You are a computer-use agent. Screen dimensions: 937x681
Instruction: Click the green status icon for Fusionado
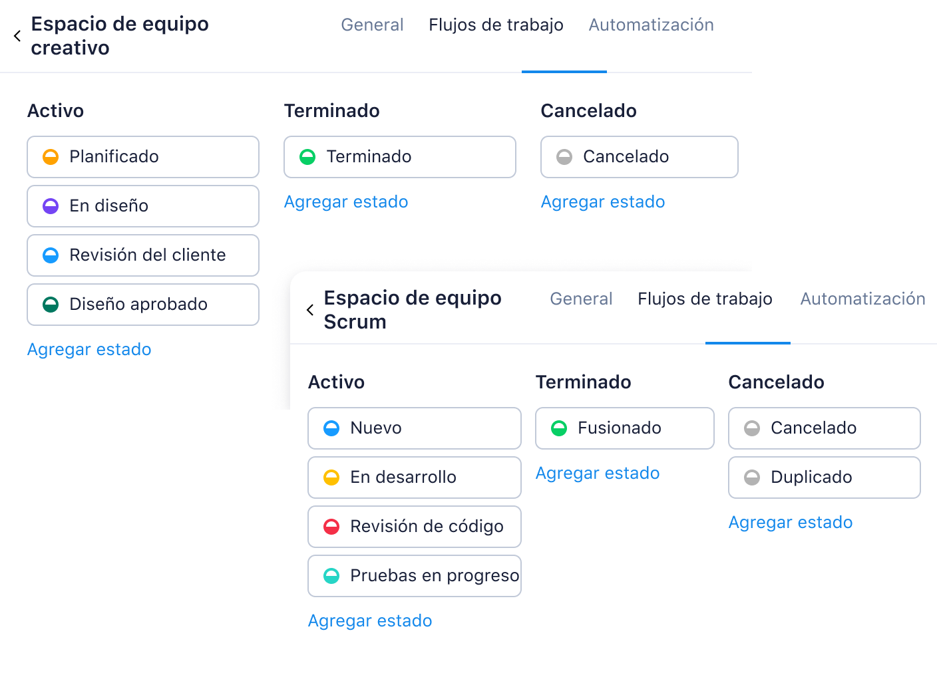coord(558,428)
